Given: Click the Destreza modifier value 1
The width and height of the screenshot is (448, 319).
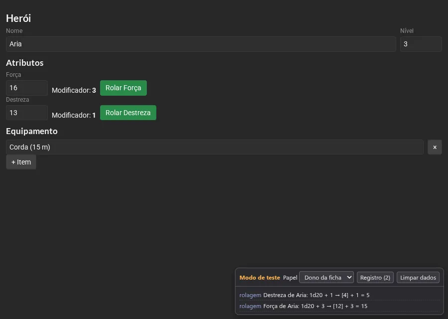Looking at the screenshot, I should [94, 115].
